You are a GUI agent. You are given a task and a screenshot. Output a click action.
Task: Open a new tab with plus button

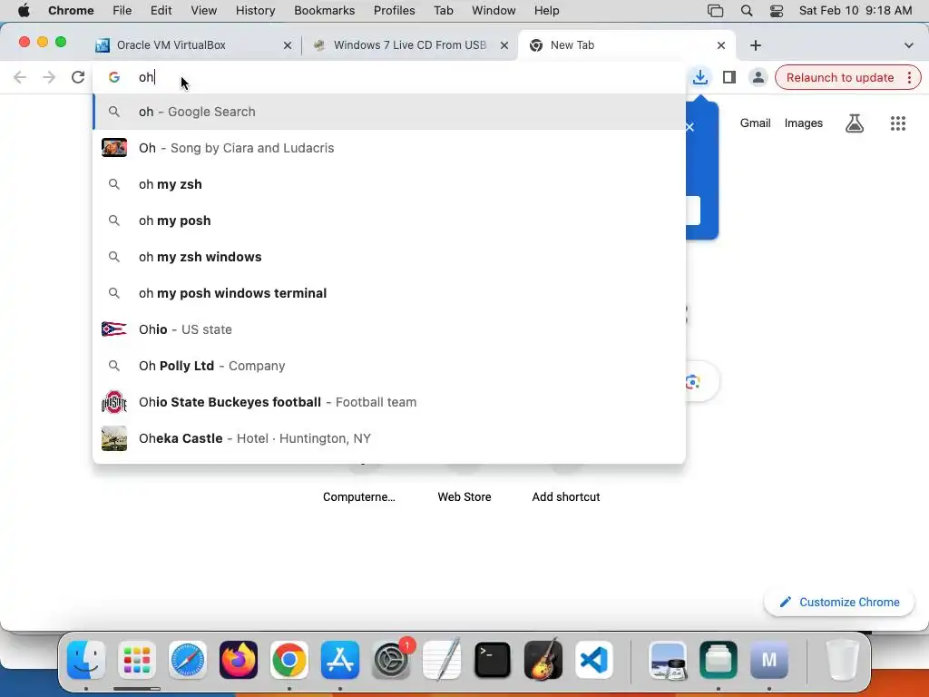tap(756, 45)
